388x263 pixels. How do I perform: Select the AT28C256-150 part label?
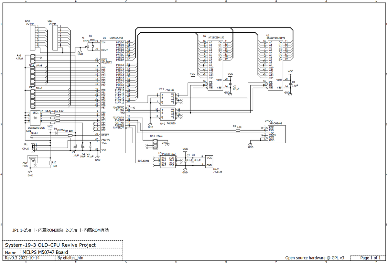click(x=216, y=38)
